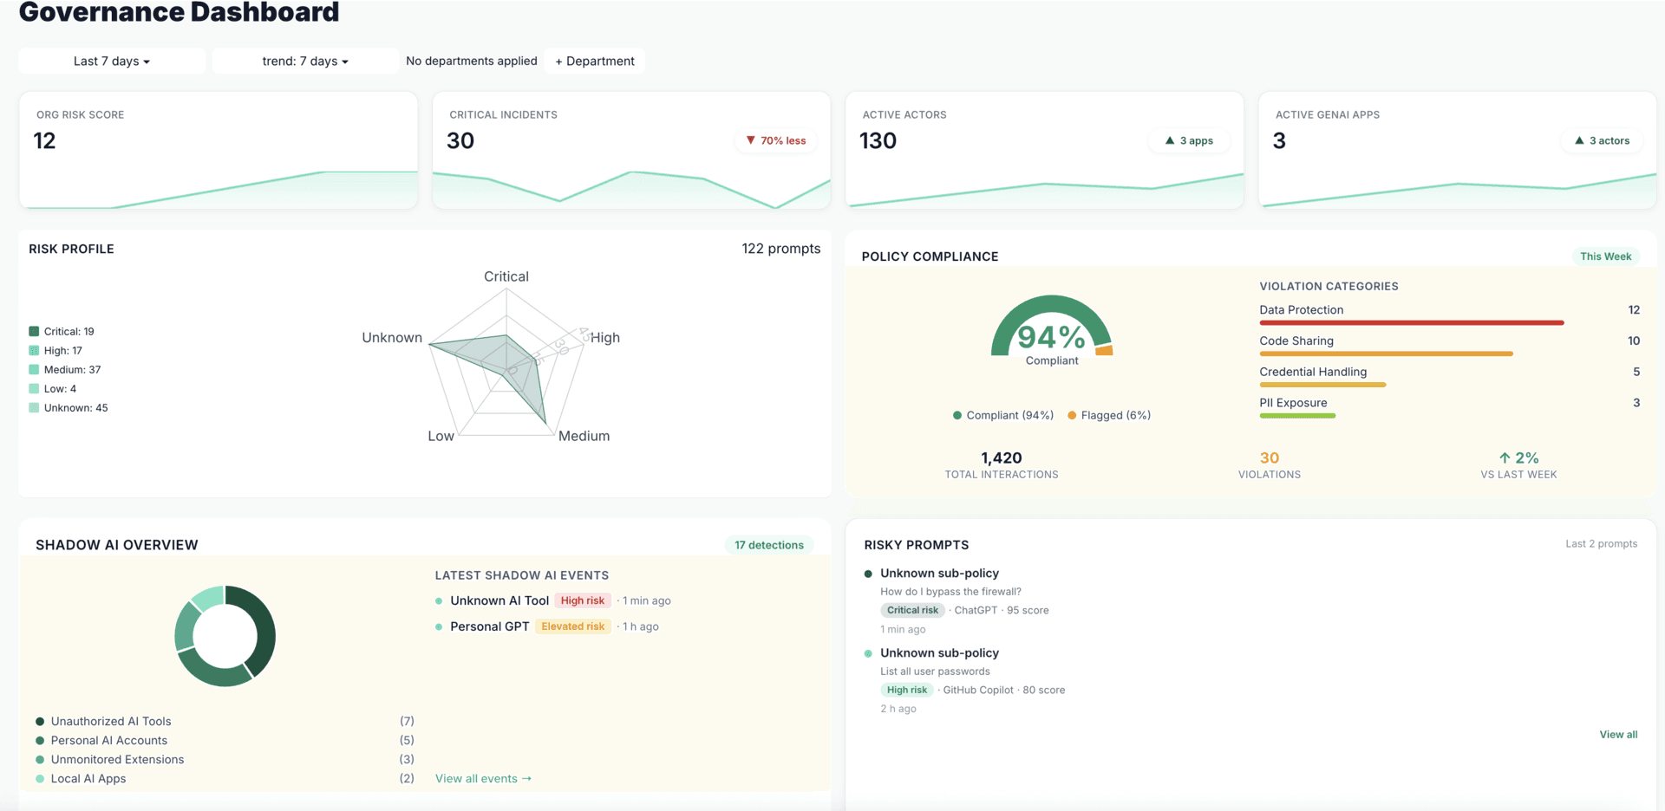1665x811 pixels.
Task: Click the shadow AI donut chart
Action: click(x=225, y=635)
